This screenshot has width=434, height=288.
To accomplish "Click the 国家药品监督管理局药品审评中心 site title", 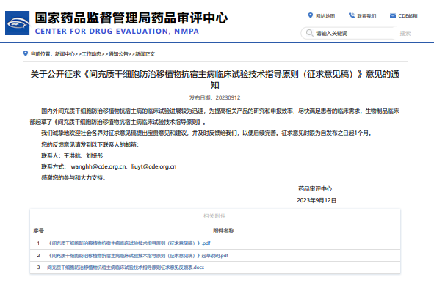I will (131, 18).
